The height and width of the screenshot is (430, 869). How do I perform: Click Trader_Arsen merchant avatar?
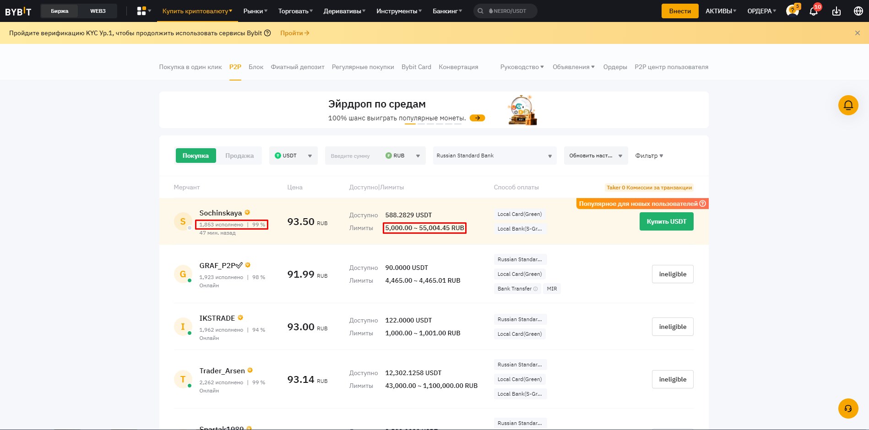click(183, 379)
